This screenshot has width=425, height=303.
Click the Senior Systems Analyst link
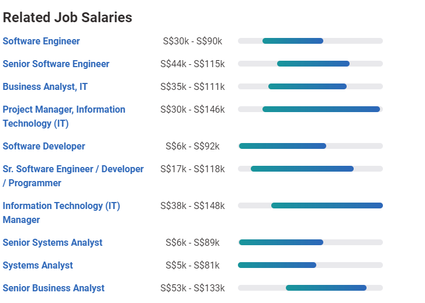pos(53,242)
